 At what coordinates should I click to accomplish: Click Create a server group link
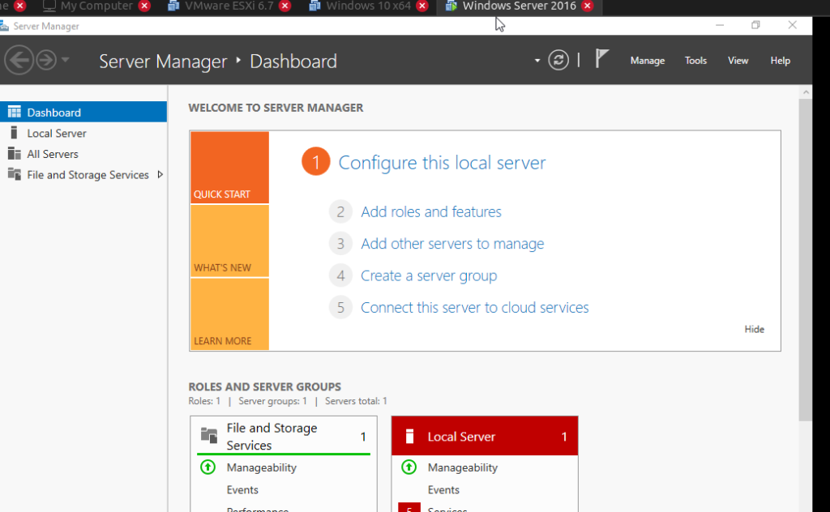(x=429, y=275)
